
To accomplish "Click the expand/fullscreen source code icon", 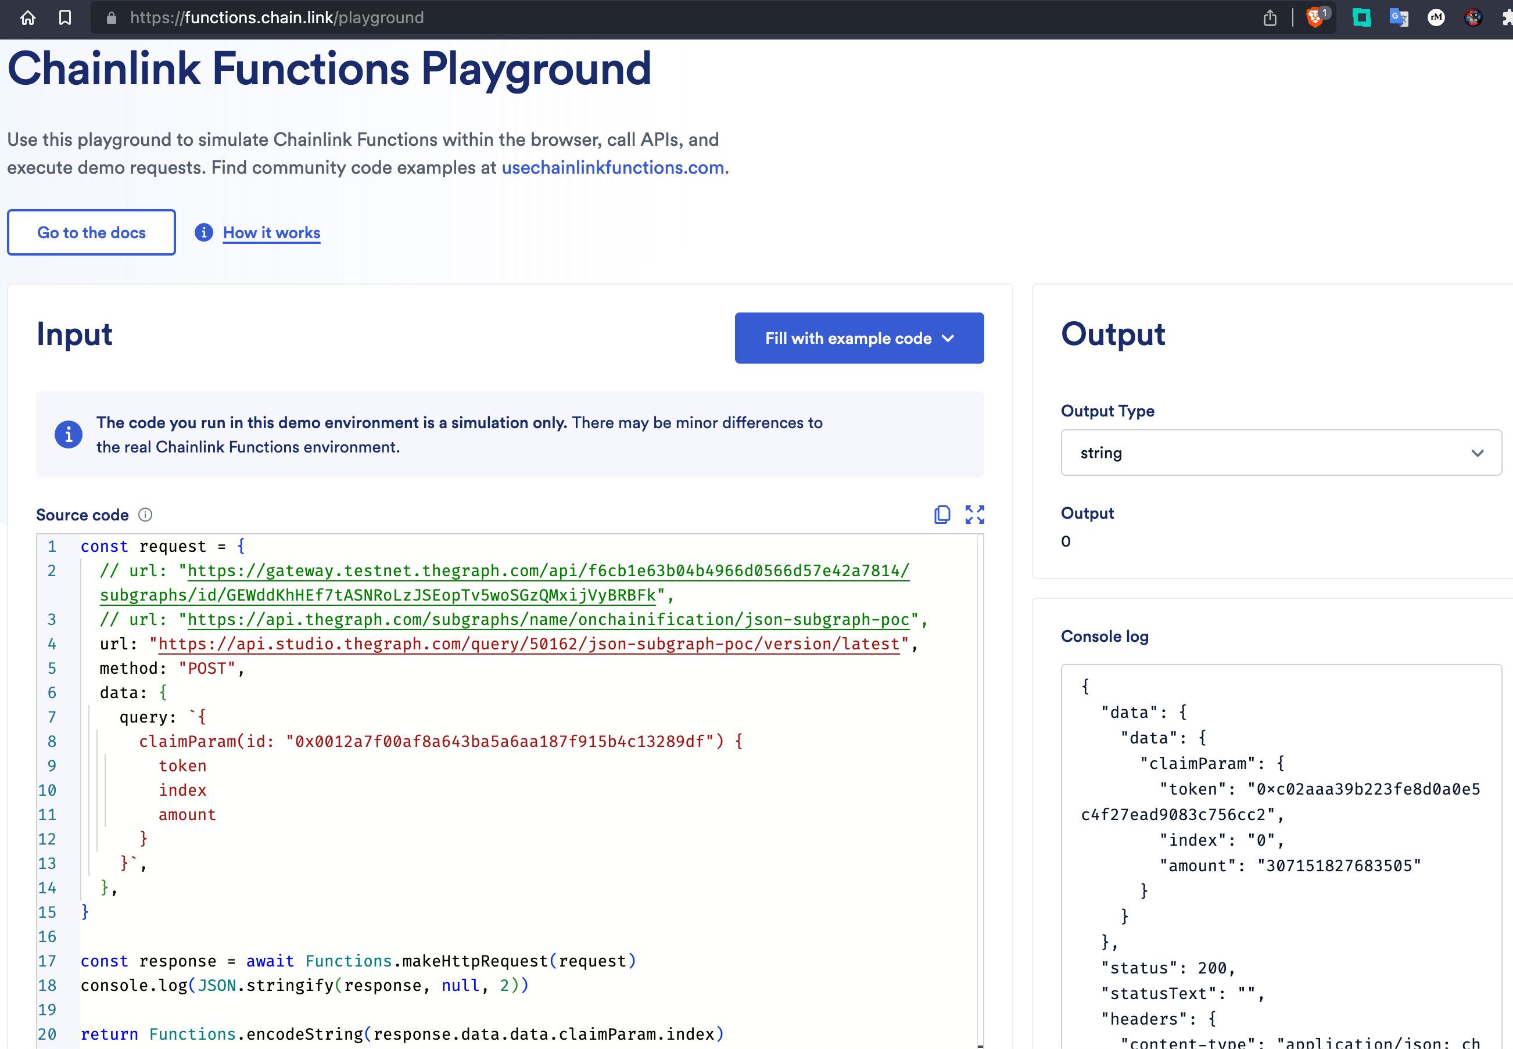I will coord(974,513).
